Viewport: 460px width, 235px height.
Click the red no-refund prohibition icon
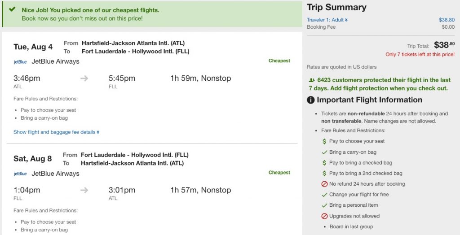(324, 184)
